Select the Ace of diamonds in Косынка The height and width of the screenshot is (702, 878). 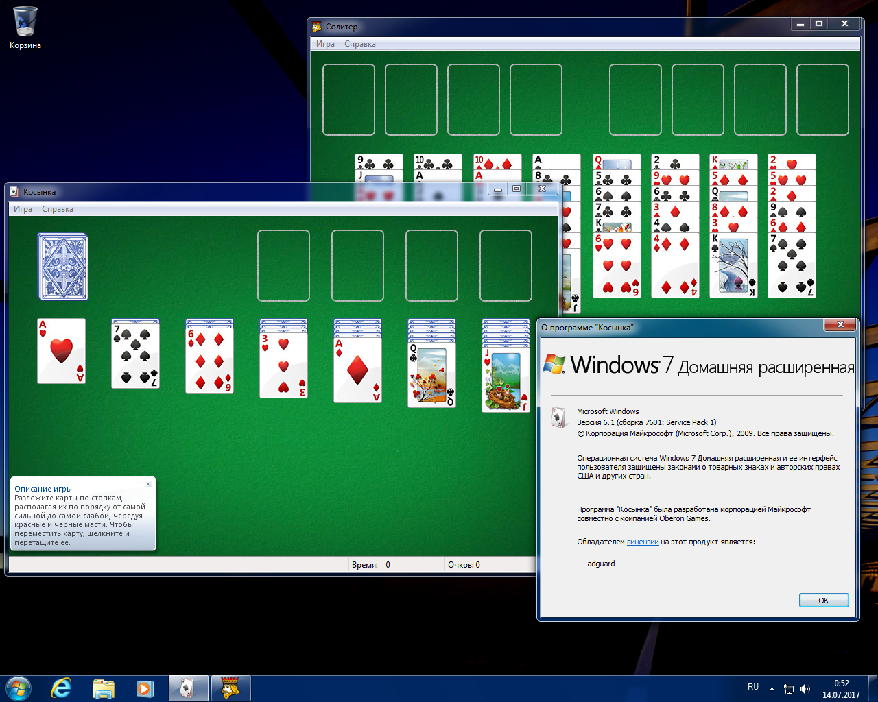click(x=358, y=370)
